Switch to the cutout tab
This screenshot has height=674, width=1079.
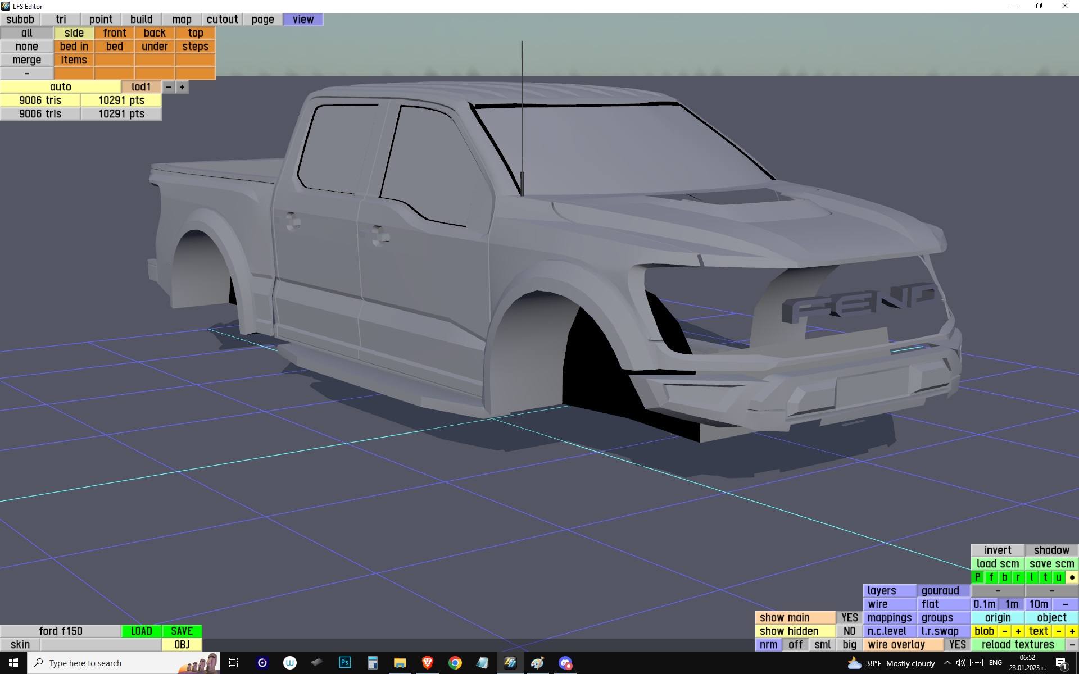(x=222, y=20)
